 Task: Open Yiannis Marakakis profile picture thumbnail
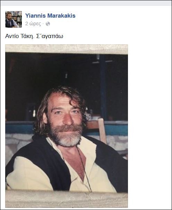pos(14,19)
